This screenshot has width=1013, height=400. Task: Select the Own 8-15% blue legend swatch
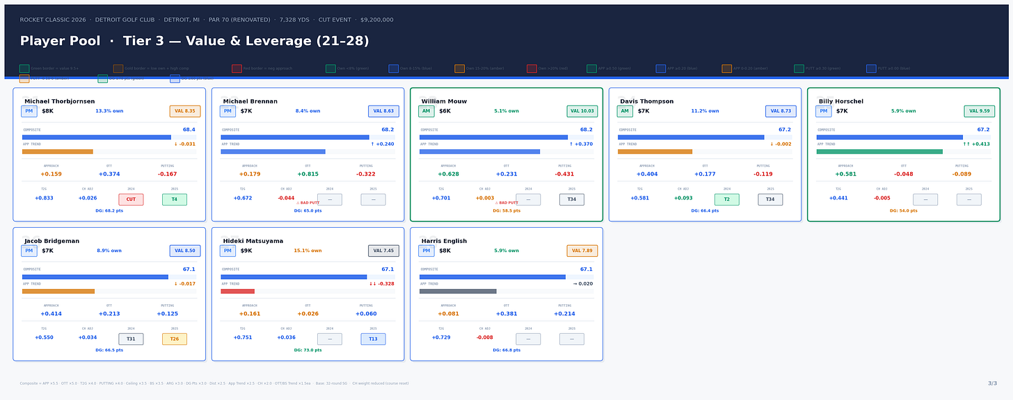[x=393, y=69]
